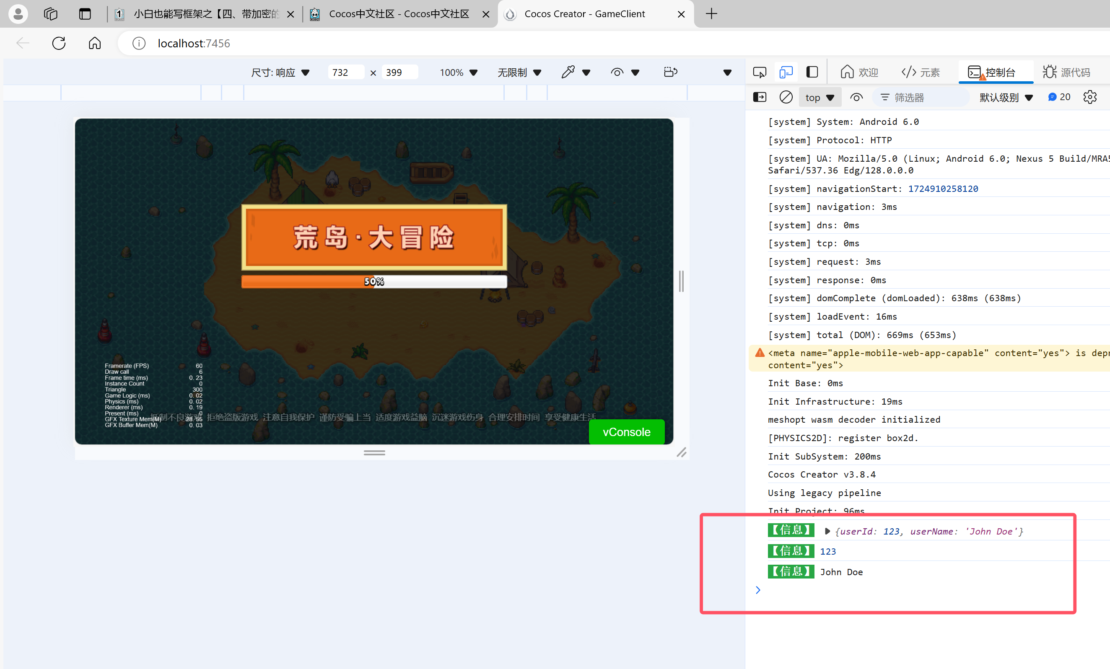Show the console sidebar icon
This screenshot has height=669, width=1110.
coord(760,97)
